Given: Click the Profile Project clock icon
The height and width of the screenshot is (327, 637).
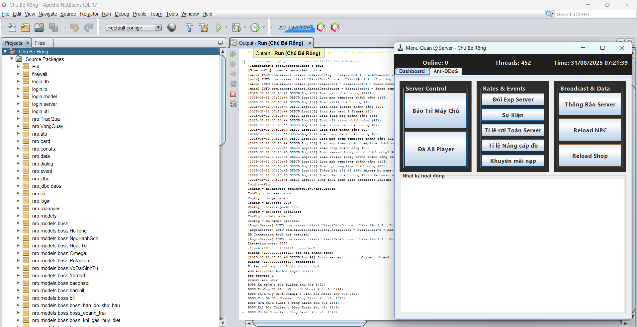Looking at the screenshot, I should [x=255, y=28].
